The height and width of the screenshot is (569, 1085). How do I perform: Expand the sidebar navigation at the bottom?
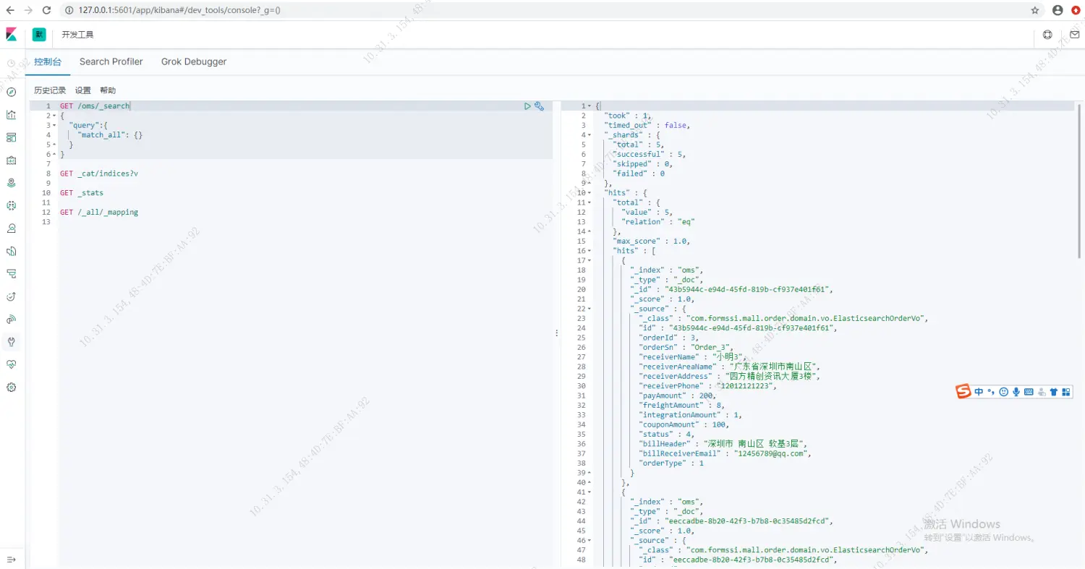(x=12, y=560)
